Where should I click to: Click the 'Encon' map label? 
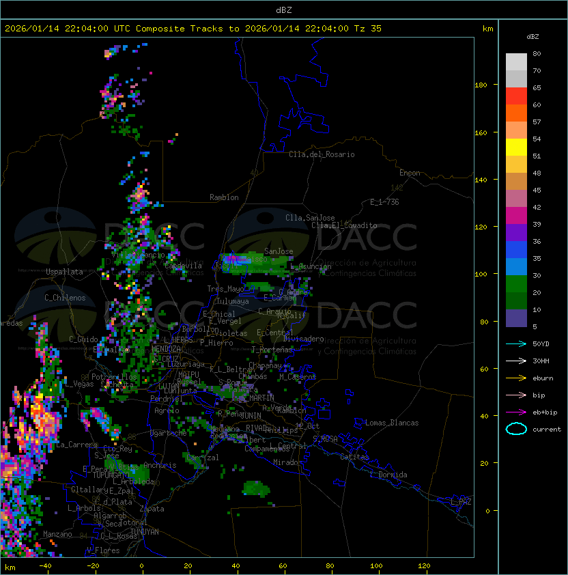click(x=410, y=173)
